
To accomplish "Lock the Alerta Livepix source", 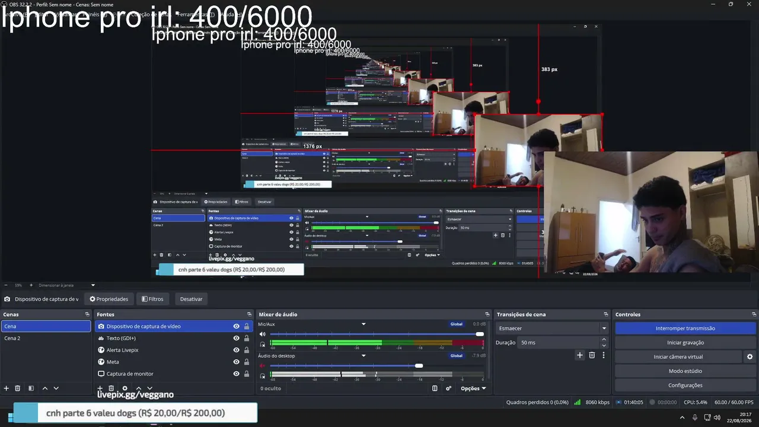I will coord(247,350).
